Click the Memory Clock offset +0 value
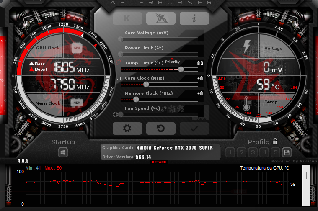This screenshot has width=318, height=211. (x=200, y=93)
